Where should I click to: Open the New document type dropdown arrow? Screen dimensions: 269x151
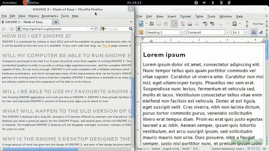point(146,23)
